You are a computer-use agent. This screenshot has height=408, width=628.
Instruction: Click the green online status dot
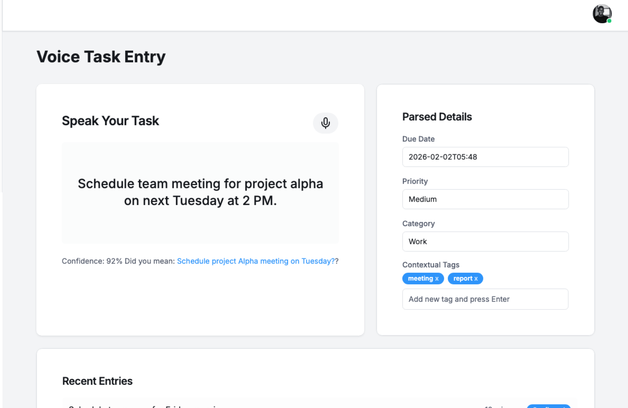(609, 21)
